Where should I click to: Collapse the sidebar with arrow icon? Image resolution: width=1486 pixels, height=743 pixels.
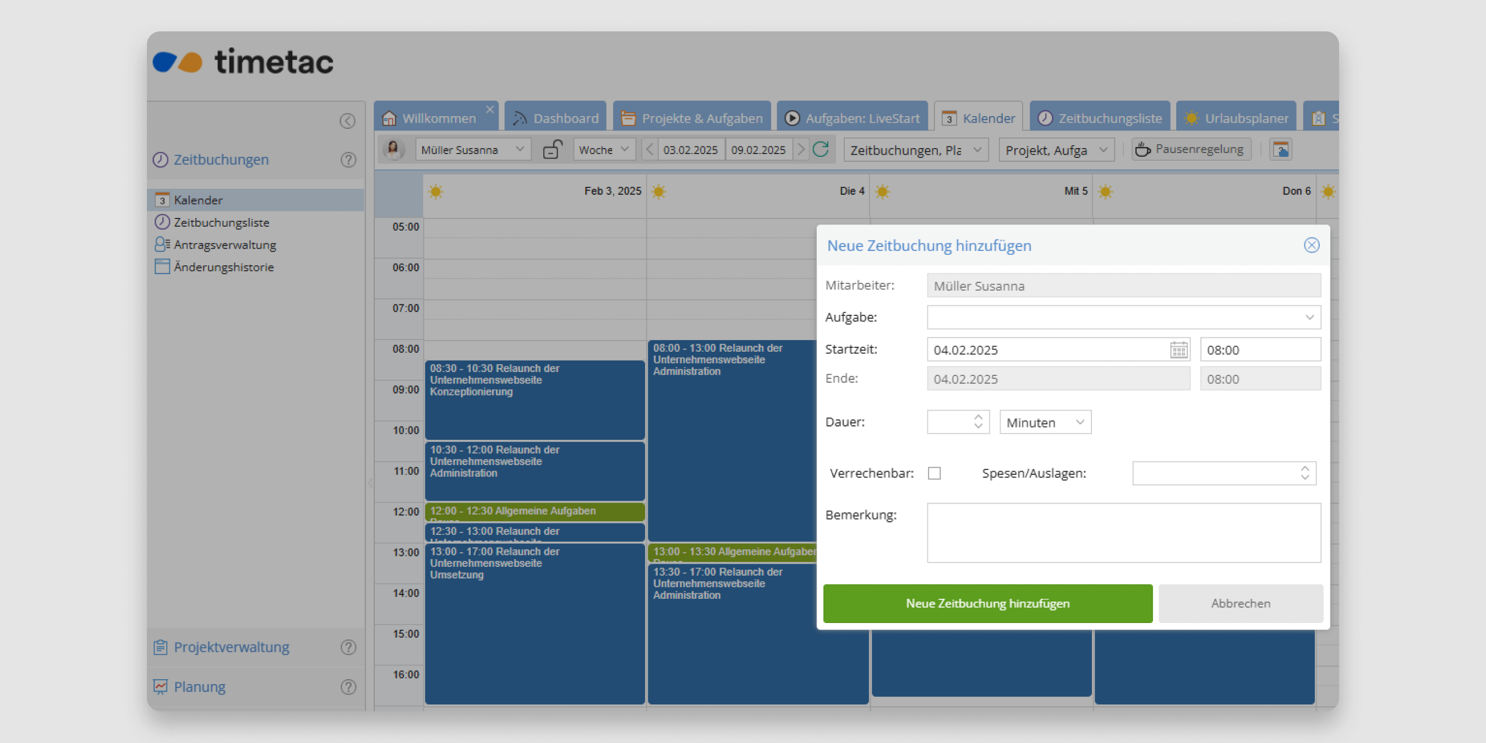coord(347,121)
